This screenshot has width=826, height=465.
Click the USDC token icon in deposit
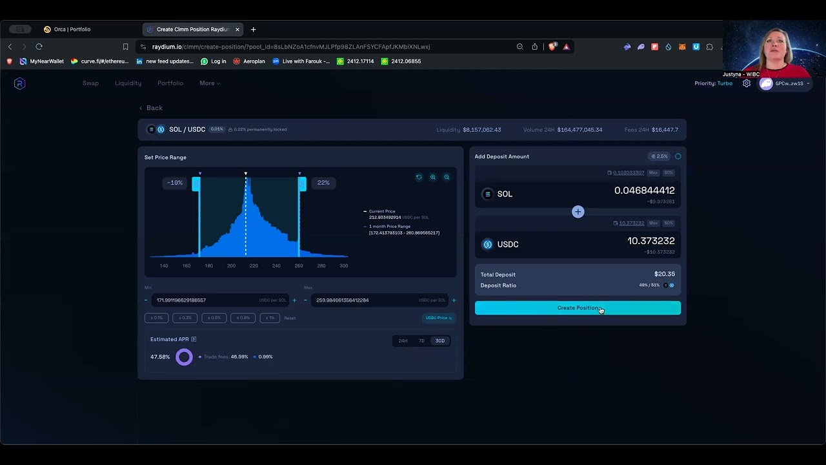(x=488, y=244)
